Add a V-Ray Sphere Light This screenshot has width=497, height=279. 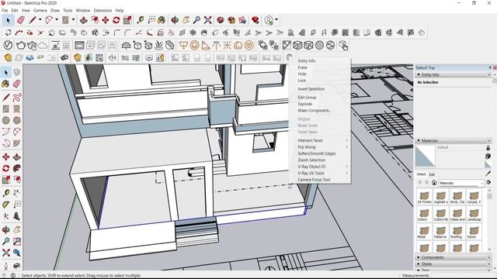click(195, 45)
